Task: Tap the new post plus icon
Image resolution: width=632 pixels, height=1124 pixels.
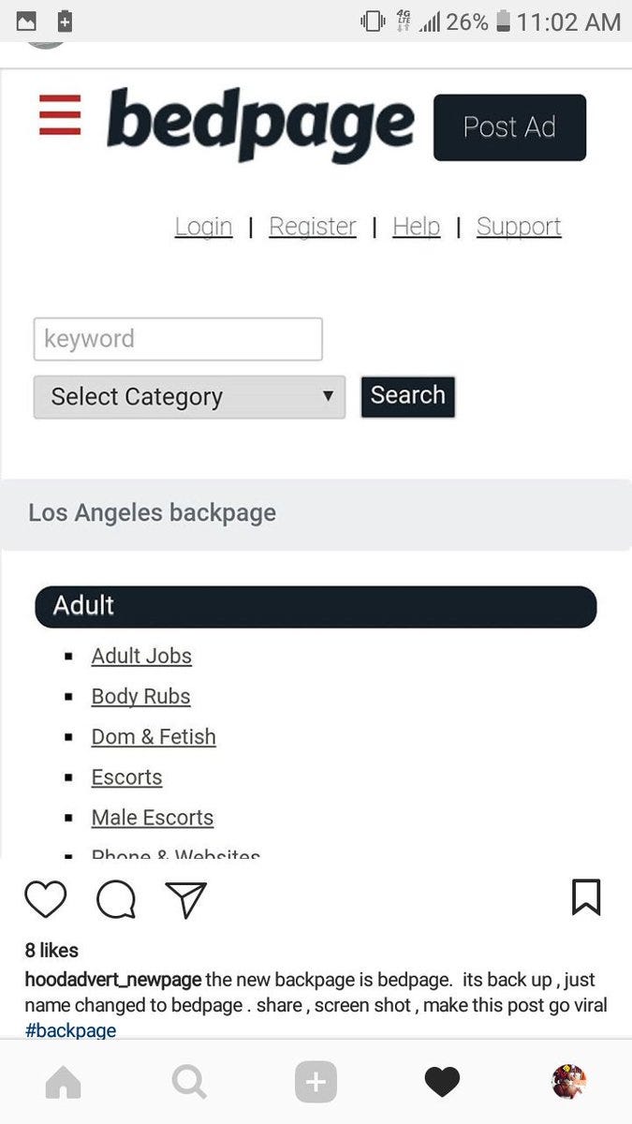Action: coord(316,1083)
